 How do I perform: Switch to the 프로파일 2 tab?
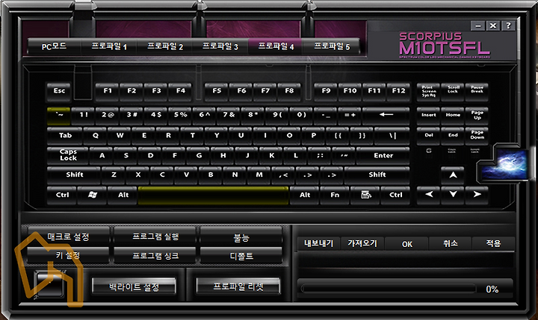[165, 46]
